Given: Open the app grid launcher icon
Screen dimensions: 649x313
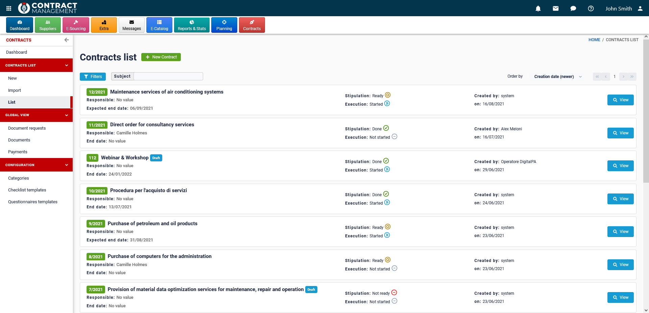Looking at the screenshot, I should 8,8.
